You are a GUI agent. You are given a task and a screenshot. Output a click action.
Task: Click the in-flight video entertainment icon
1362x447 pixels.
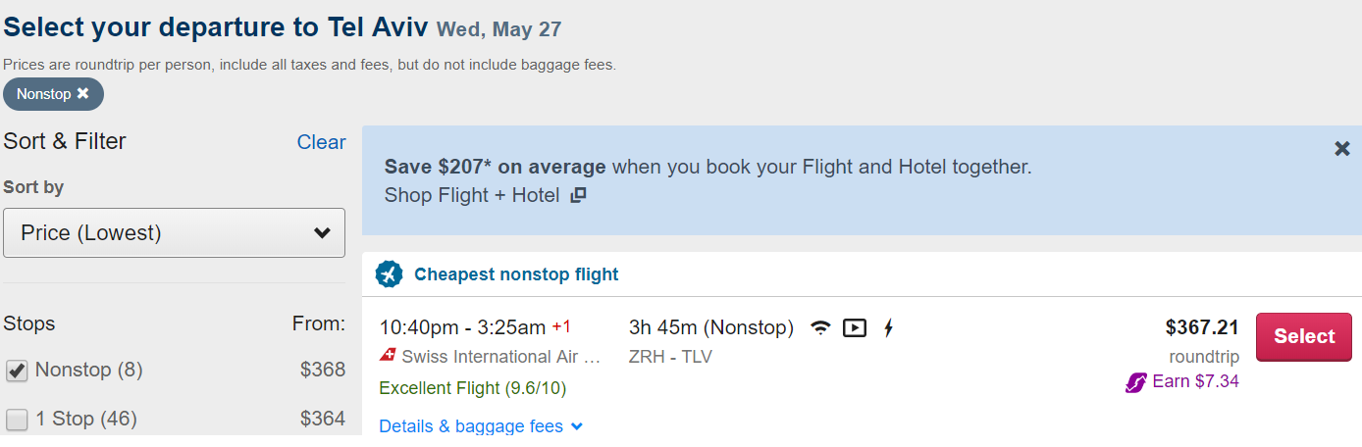[855, 328]
